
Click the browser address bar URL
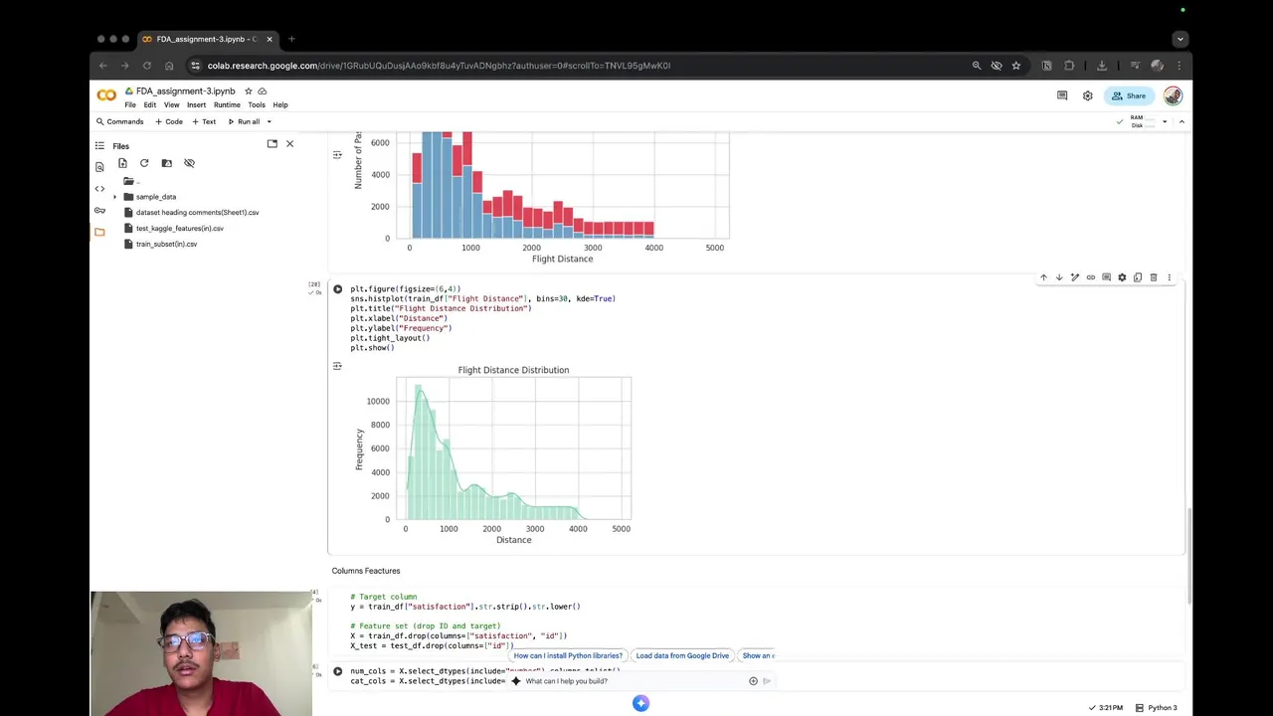coord(439,66)
